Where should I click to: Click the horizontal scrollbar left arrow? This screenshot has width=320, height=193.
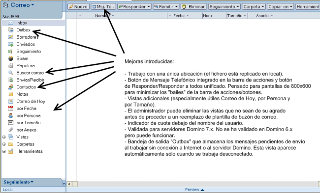[69, 184]
